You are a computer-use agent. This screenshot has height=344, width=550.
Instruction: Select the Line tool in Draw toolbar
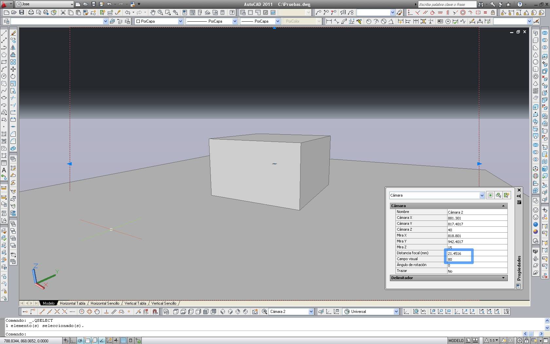pos(4,33)
